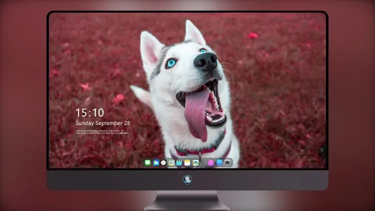Viewport: 375px width, 211px height.
Task: Open the blue Weather app in dock
Action: [x=156, y=162]
